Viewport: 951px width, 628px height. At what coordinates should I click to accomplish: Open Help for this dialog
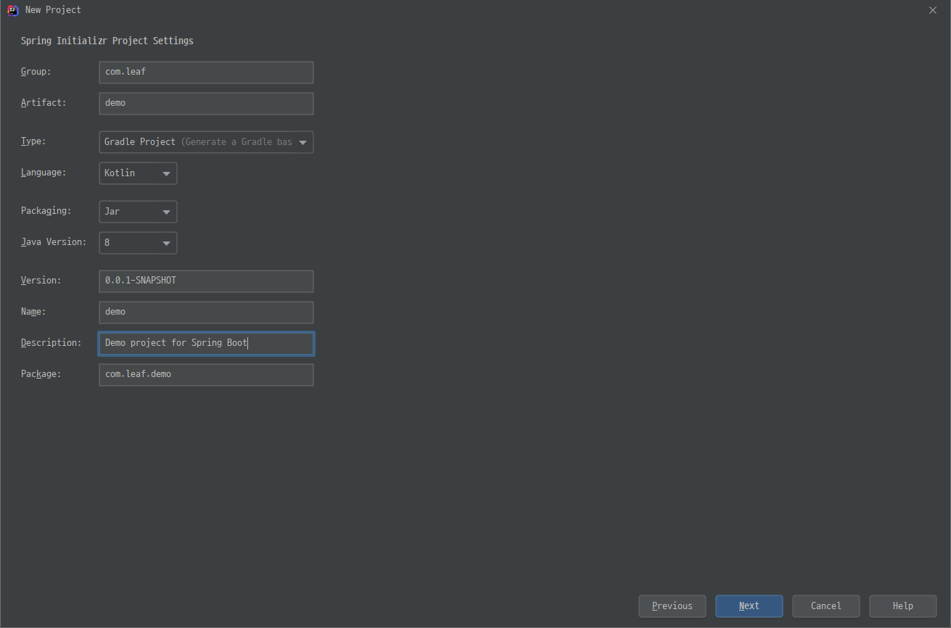[903, 606]
